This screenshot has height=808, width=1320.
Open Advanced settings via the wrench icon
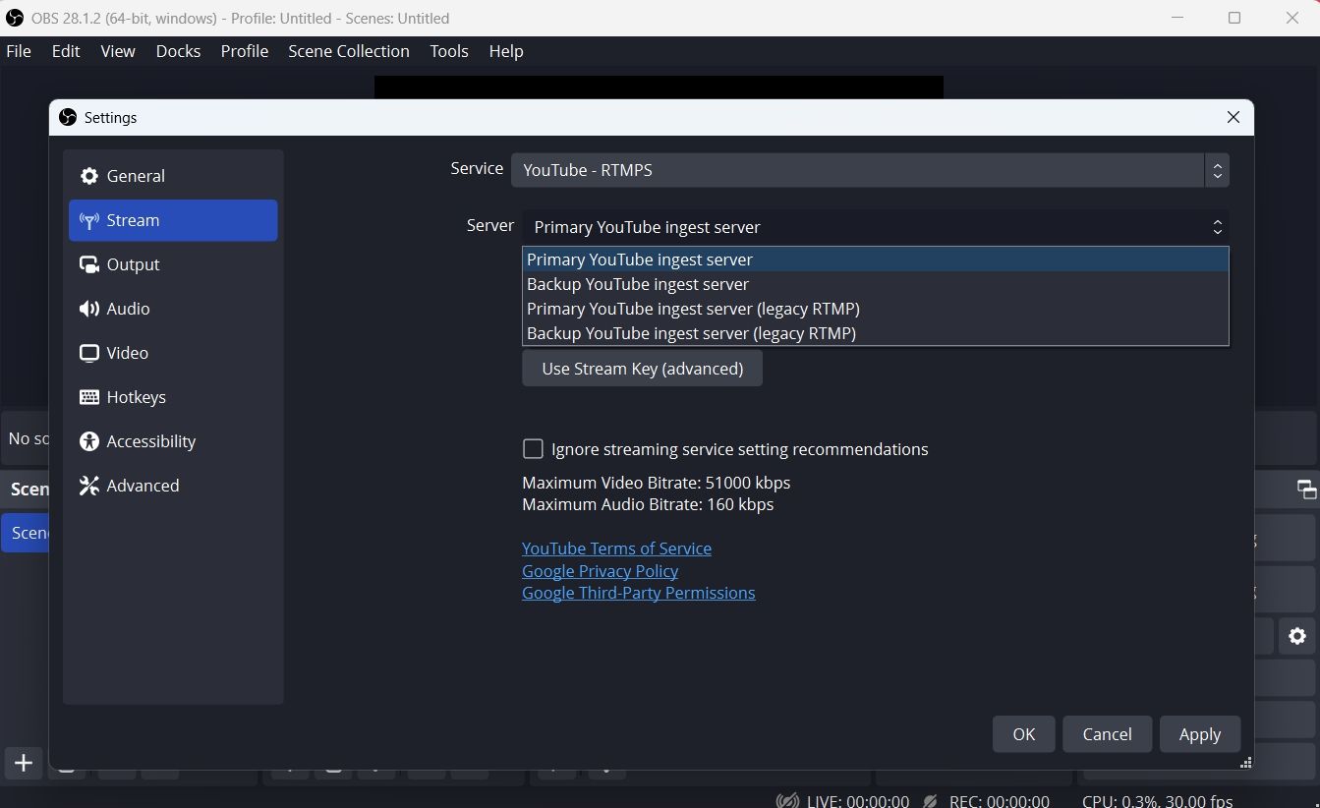pyautogui.click(x=89, y=486)
